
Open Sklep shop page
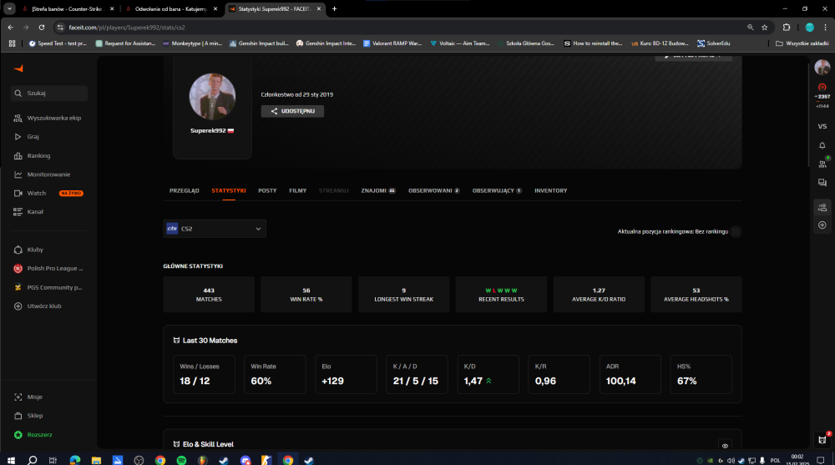tap(28, 416)
